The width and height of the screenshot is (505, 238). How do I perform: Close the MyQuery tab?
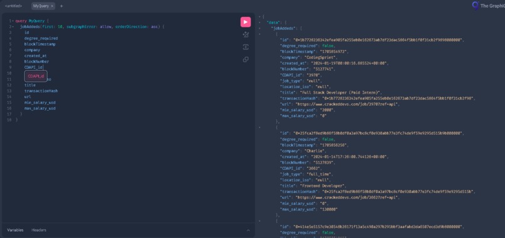52,6
